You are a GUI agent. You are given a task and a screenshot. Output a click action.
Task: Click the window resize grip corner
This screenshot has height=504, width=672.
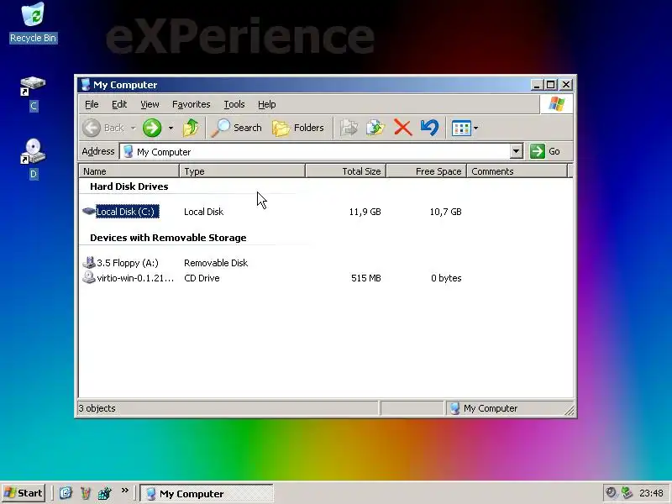[x=570, y=411]
